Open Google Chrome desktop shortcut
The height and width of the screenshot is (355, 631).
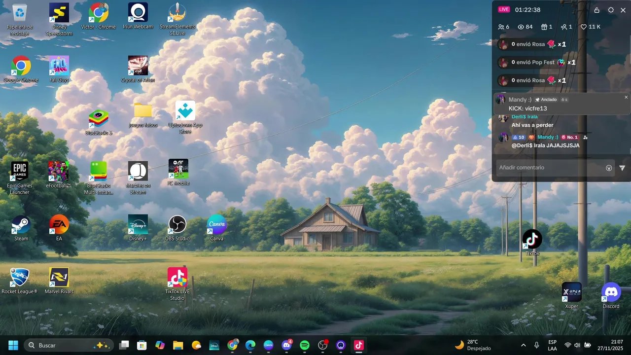tap(21, 69)
